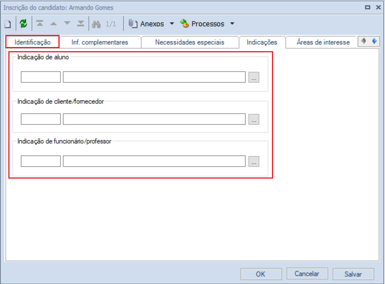Confirm with the OK button

pyautogui.click(x=261, y=274)
